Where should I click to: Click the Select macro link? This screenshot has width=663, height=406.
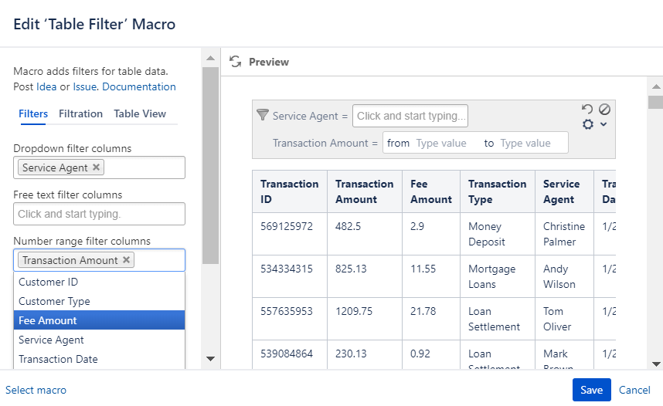pos(36,390)
